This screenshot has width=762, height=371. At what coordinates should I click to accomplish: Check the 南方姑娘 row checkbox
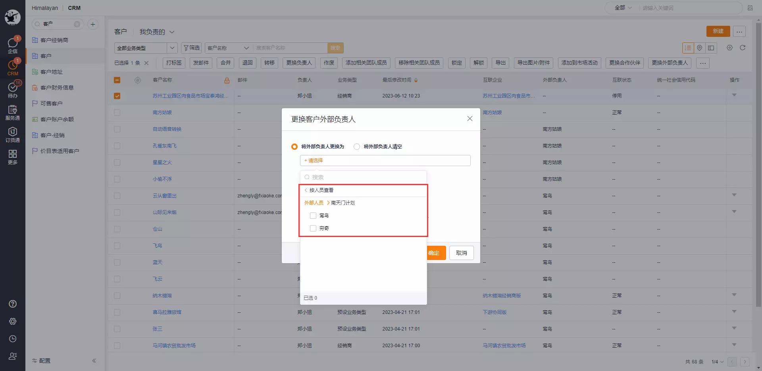pos(117,113)
